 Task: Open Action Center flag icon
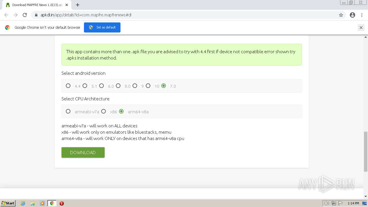(341, 203)
